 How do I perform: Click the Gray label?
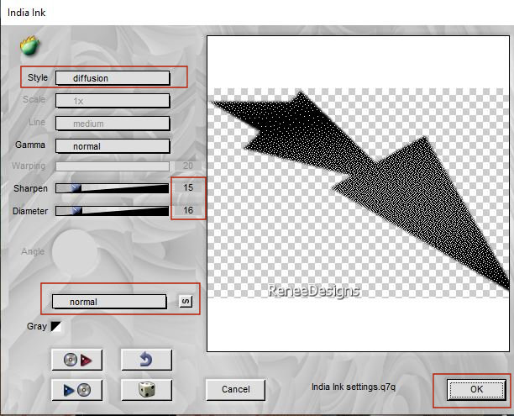[37, 326]
